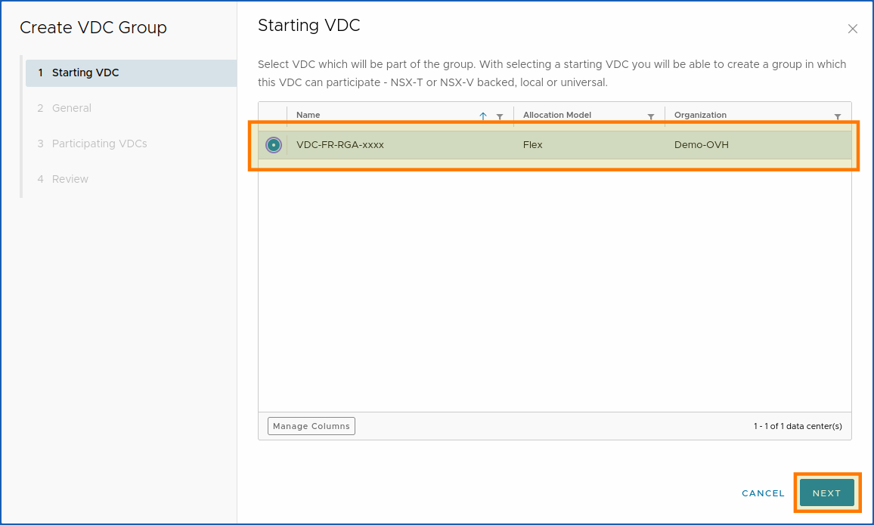Sort the table by Allocation Model
Screen dimensions: 874x525
tap(556, 115)
